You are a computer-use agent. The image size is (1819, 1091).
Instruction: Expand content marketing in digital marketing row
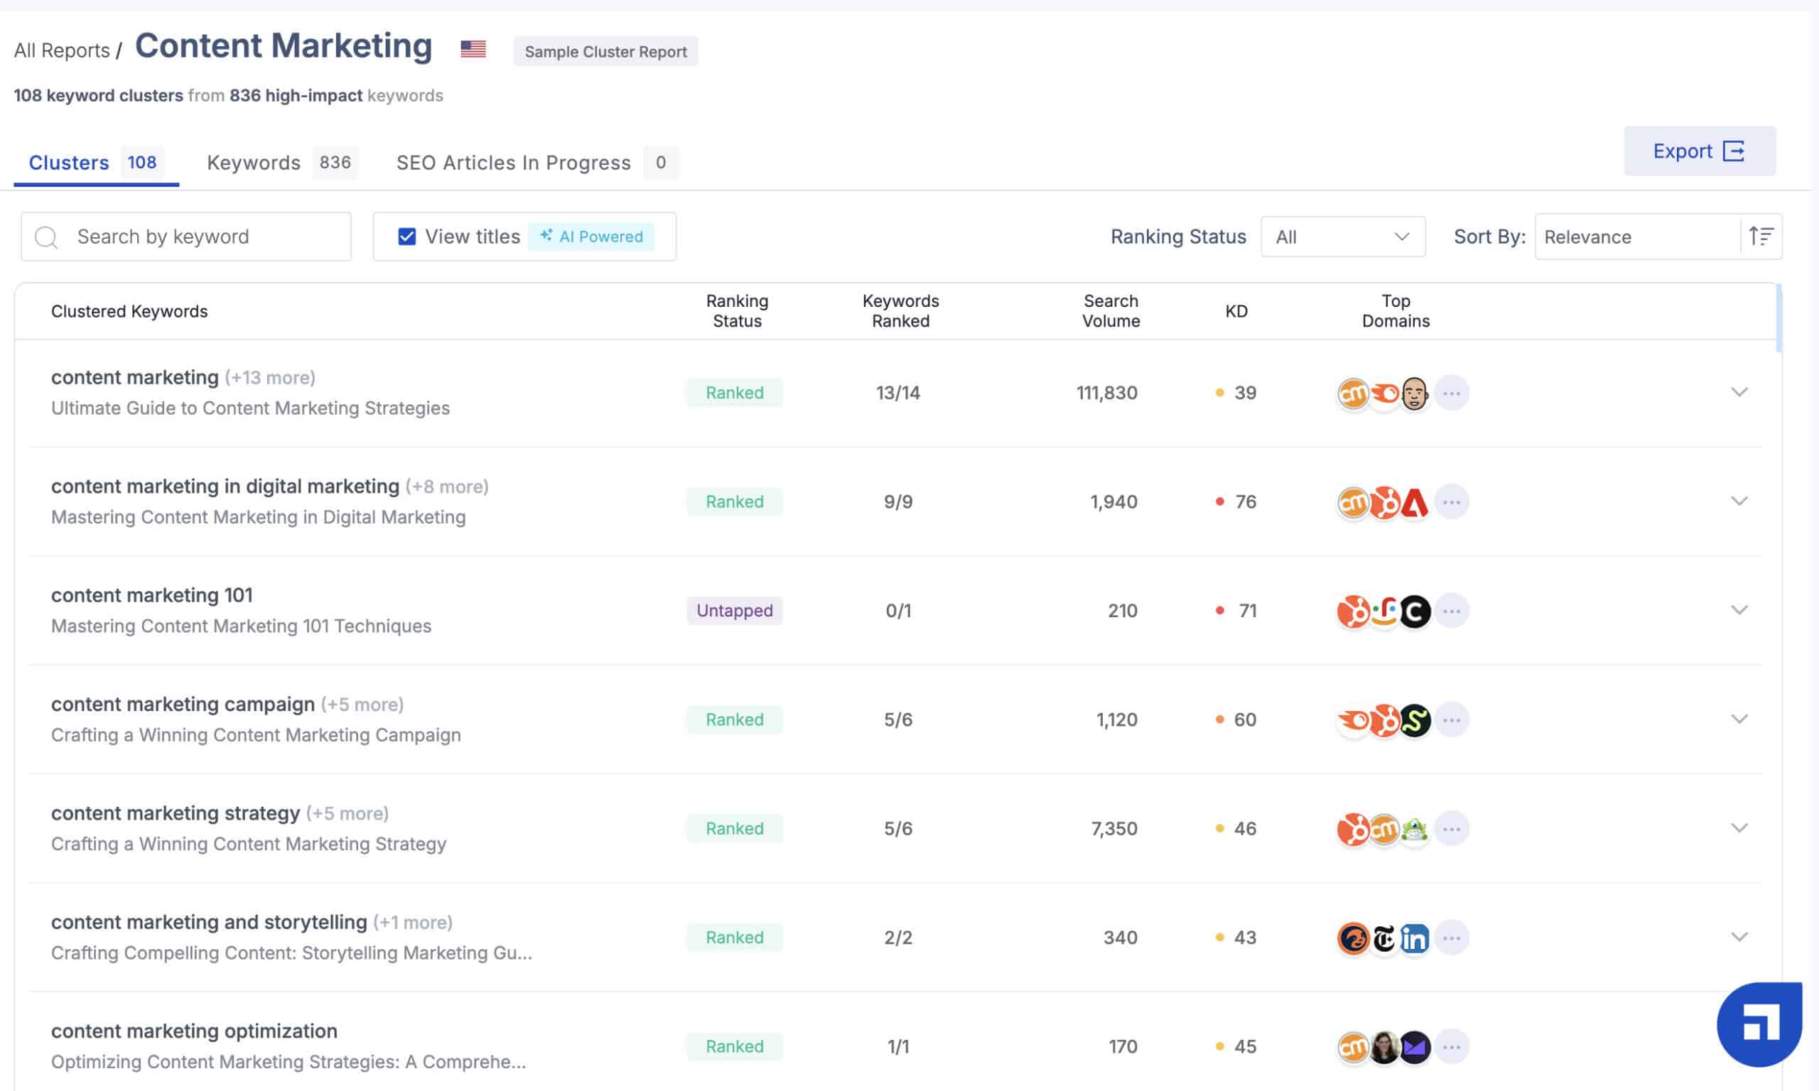click(x=1739, y=501)
